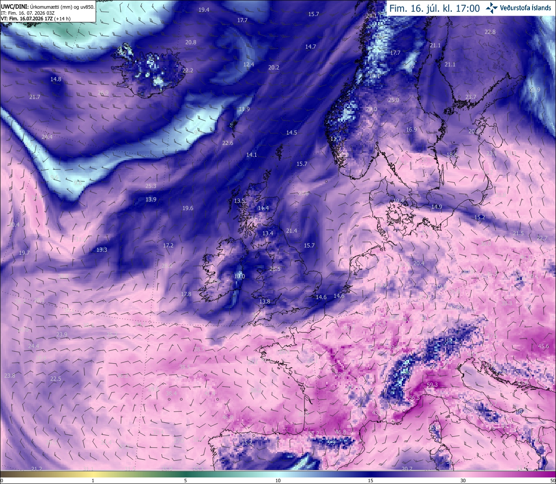Screen dimensions: 556x484
Task: Click the 10 tick on the color scale
Action: coord(278,481)
